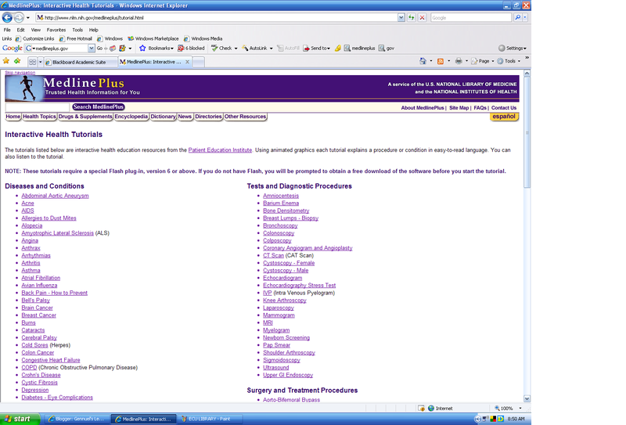
Task: Open the Edit menu
Action: [x=20, y=30]
